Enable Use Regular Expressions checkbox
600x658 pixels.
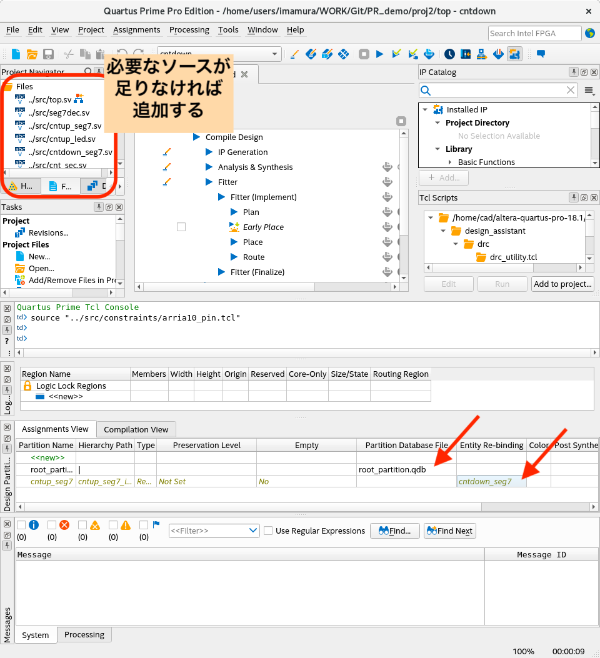(268, 531)
